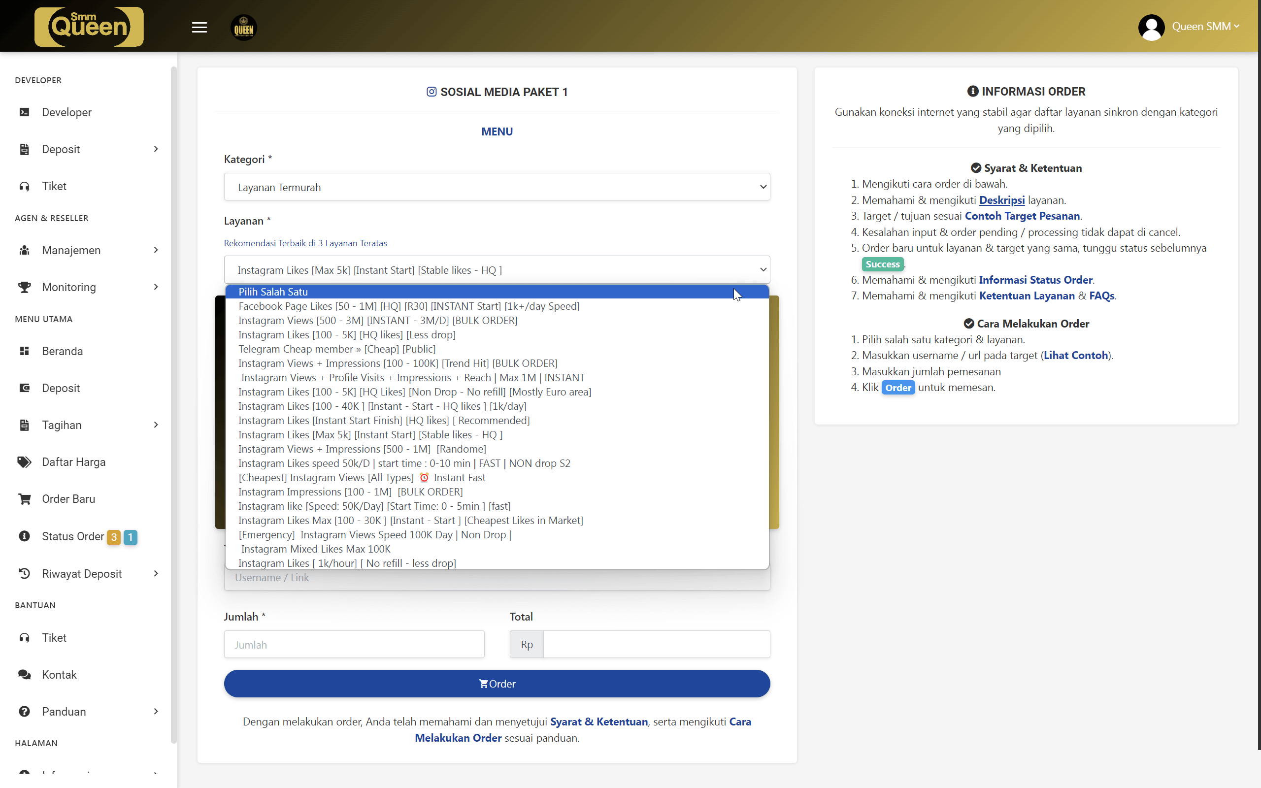Click the Daftar Harga tags icon
The image size is (1261, 788).
click(24, 462)
